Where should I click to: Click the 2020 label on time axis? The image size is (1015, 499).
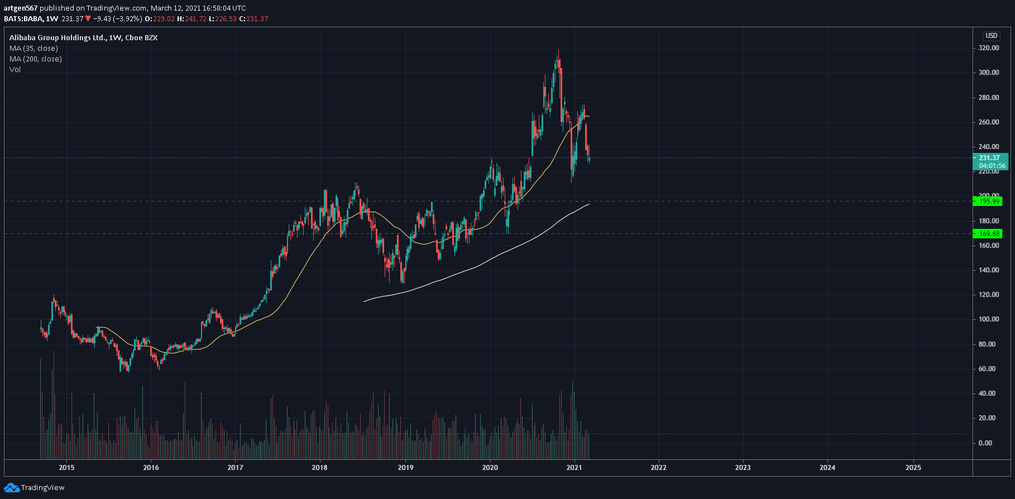tap(490, 468)
